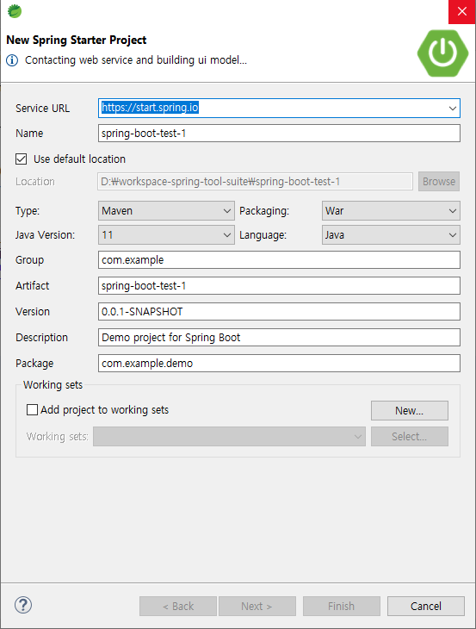This screenshot has width=476, height=629.
Task: Click the 'Version' label
Action: click(33, 312)
